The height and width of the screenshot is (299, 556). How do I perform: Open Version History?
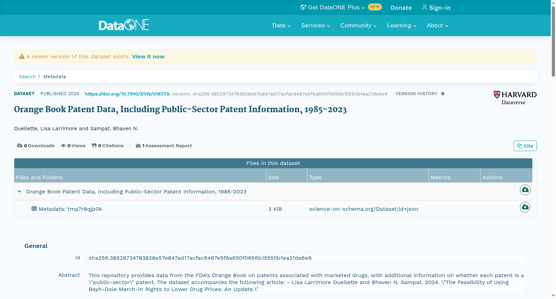pyautogui.click(x=420, y=94)
